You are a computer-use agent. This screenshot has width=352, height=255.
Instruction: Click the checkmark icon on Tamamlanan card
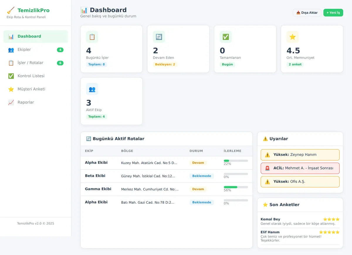226,37
